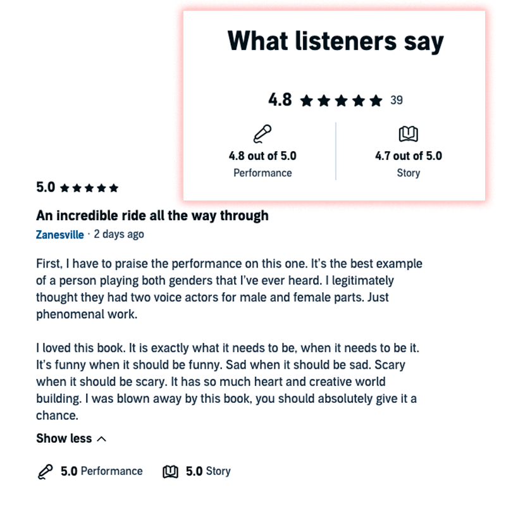Click the five stars next to 4.8 rating

click(x=342, y=101)
